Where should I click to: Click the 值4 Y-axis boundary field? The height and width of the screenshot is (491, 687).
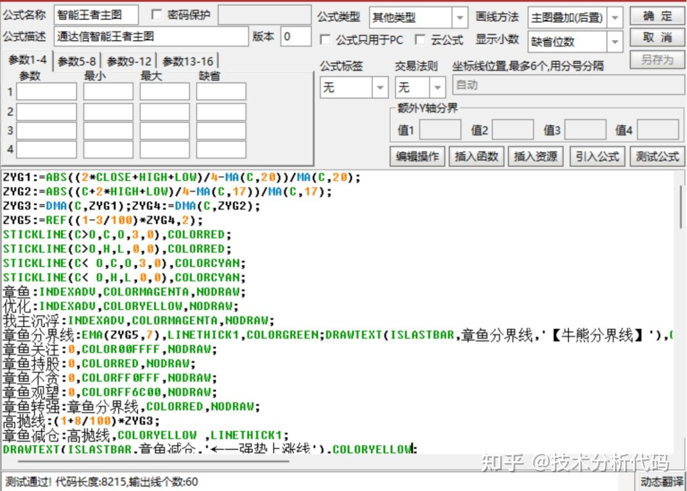658,130
